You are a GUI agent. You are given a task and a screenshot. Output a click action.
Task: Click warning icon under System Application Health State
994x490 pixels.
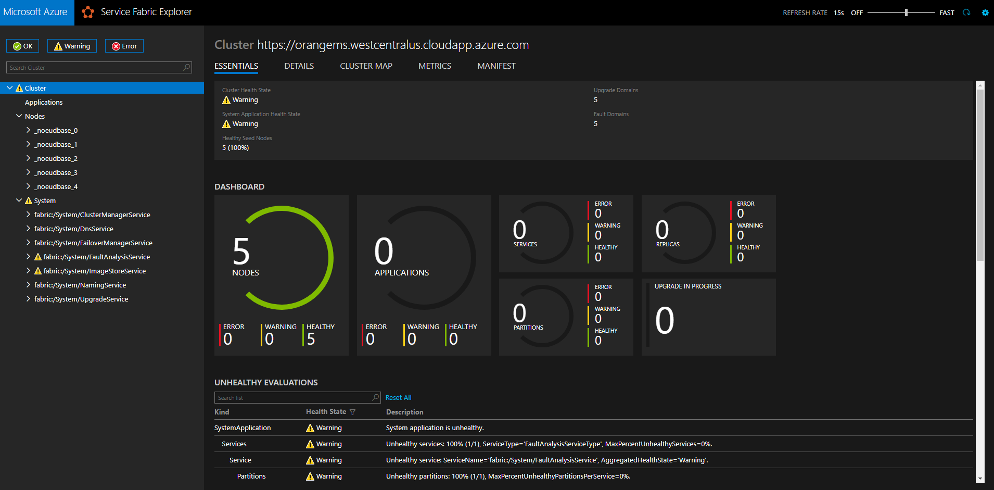[226, 124]
